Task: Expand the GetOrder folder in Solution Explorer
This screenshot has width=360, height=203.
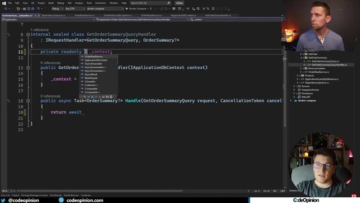Action: click(301, 54)
